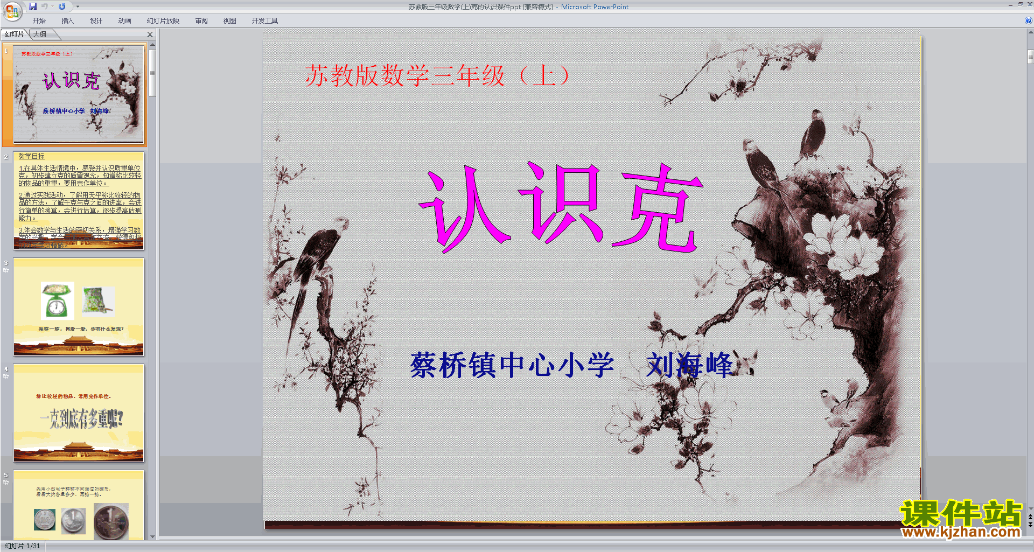Click subtitle 苏教版数学三年级（上）

coord(437,75)
